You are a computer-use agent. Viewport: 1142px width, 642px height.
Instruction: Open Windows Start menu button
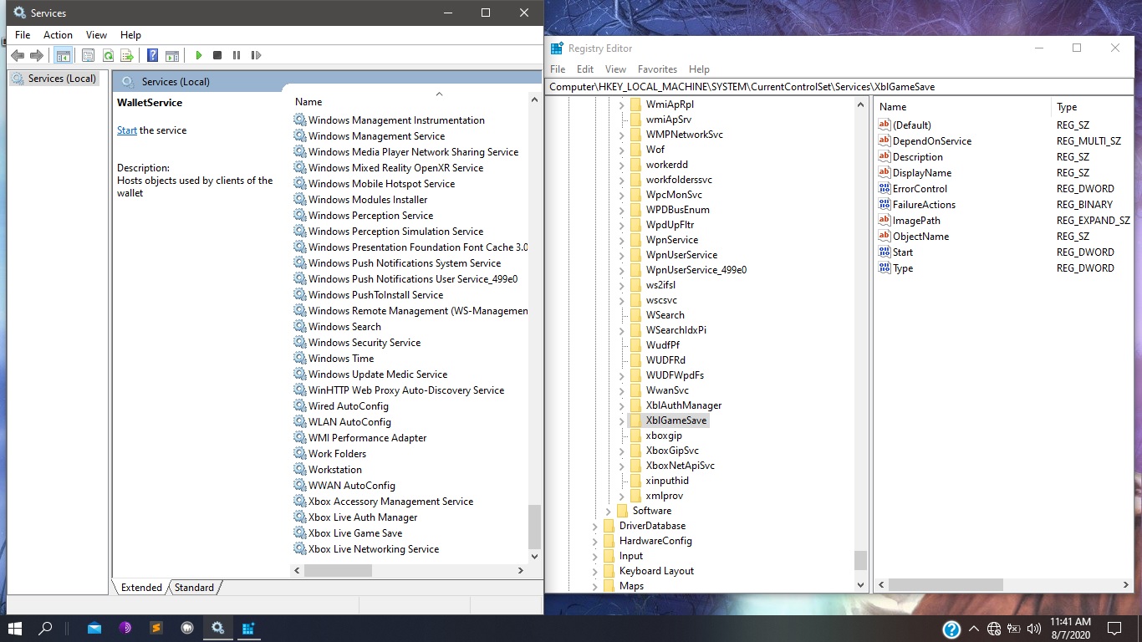point(15,628)
